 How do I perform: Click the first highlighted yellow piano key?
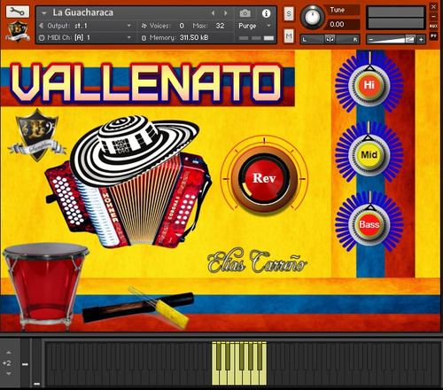tap(215, 378)
